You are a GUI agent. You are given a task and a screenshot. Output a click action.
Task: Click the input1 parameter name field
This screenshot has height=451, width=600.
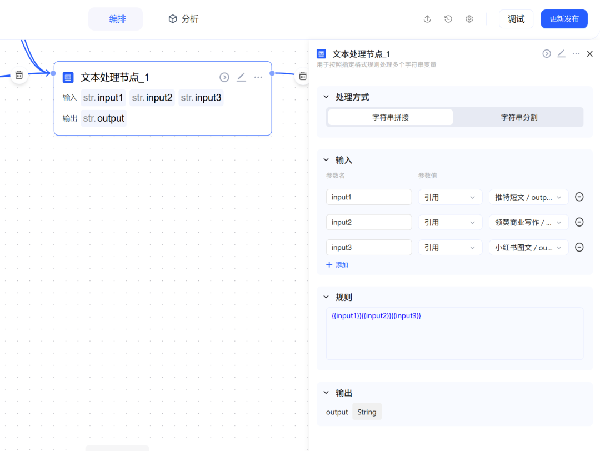[369, 197]
